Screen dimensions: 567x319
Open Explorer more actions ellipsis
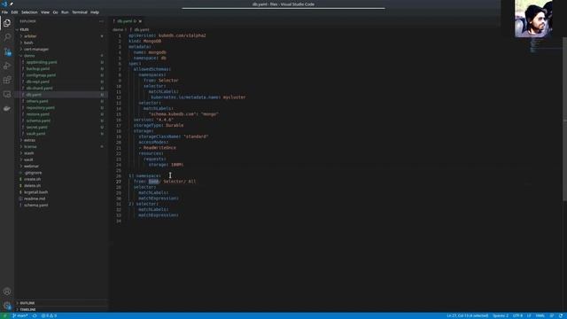click(x=101, y=21)
